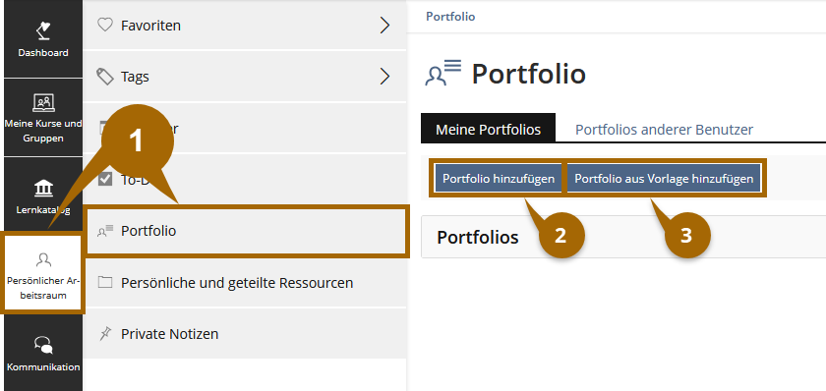The width and height of the screenshot is (826, 391).
Task: Open the Portfolio breadcrumb link
Action: (x=450, y=17)
